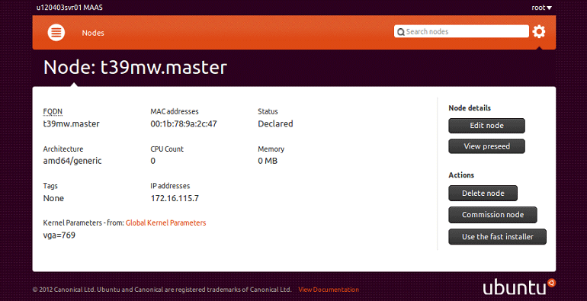The height and width of the screenshot is (301, 587).
Task: Go to the Nodes tab
Action: tap(93, 33)
